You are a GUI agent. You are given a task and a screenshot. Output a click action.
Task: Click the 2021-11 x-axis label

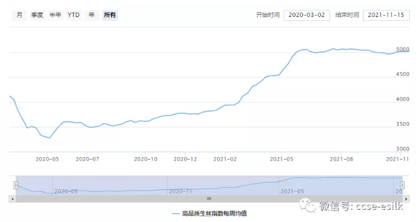click(x=398, y=159)
